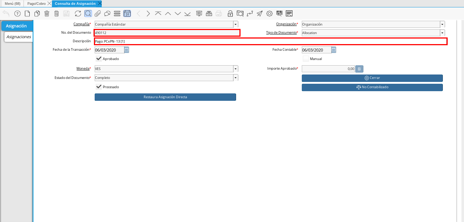Open attachments with the paperclip icon
Image resolution: width=464 pixels, height=222 pixels.
98,14
